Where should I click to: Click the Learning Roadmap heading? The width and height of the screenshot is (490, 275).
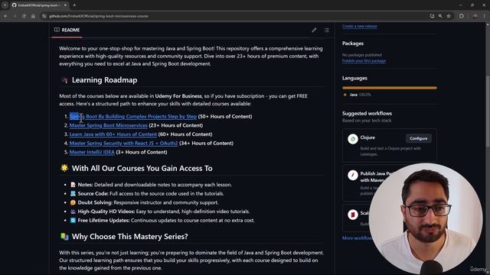[x=104, y=79]
